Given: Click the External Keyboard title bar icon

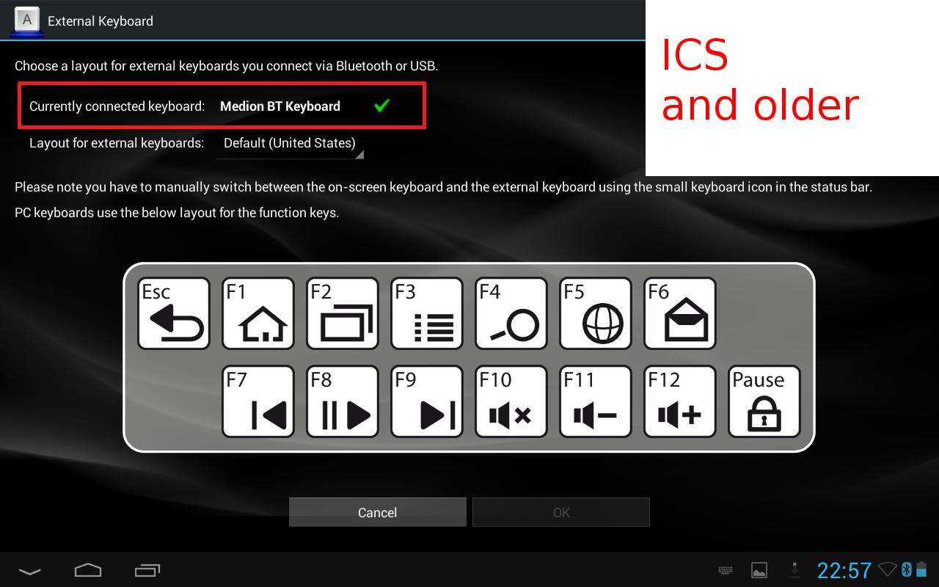Looking at the screenshot, I should [x=26, y=21].
